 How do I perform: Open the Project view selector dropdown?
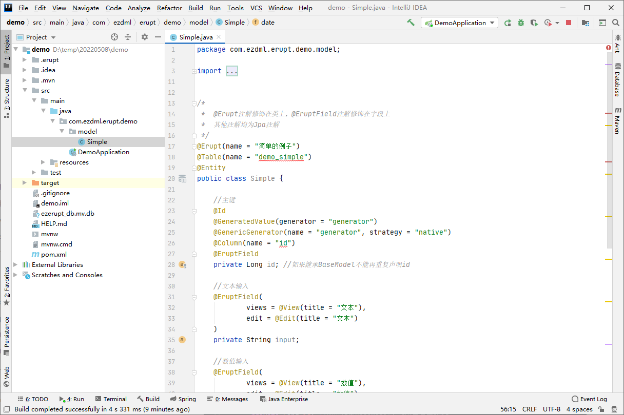click(36, 37)
